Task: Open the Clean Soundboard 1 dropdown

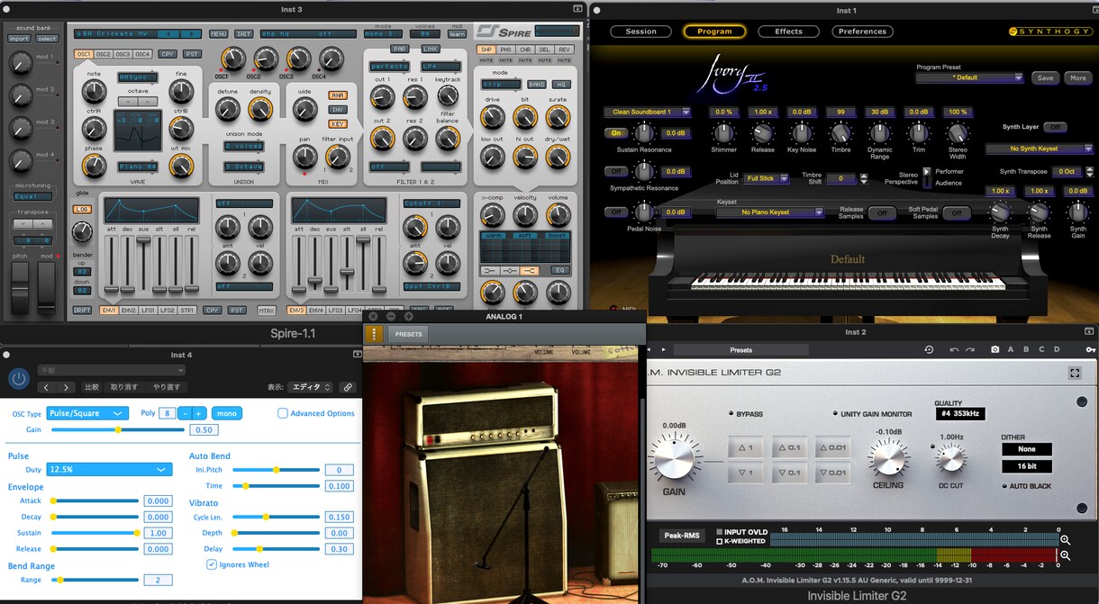Action: 648,112
